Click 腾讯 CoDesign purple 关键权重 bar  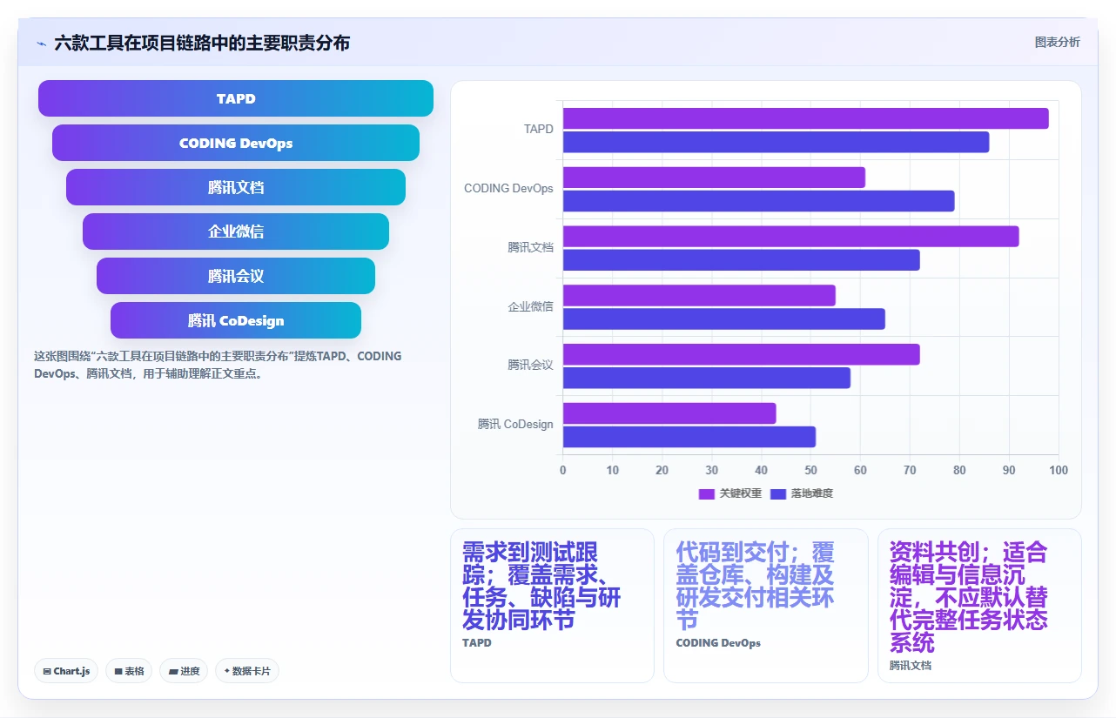(669, 413)
